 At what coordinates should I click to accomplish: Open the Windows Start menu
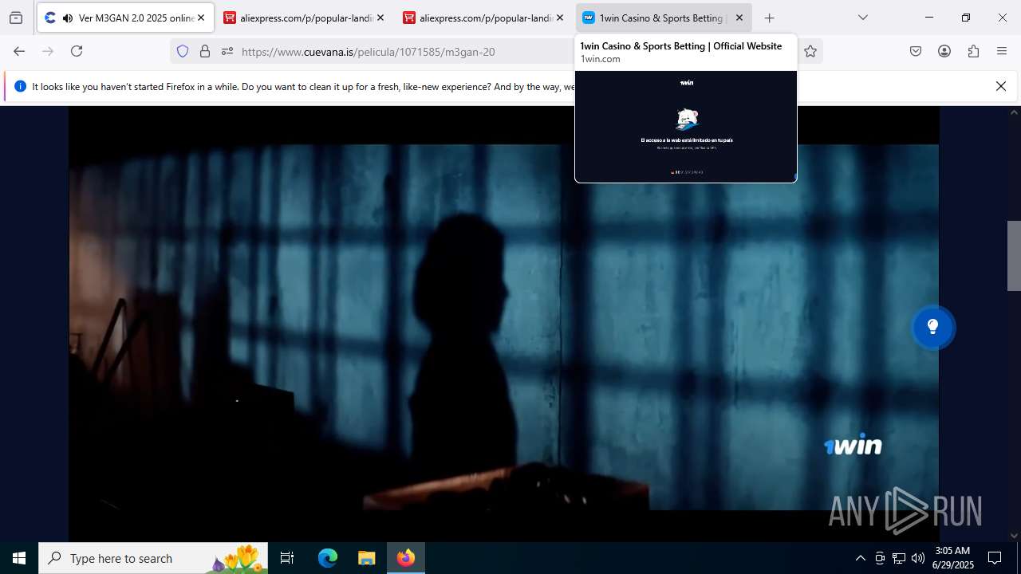coord(19,558)
